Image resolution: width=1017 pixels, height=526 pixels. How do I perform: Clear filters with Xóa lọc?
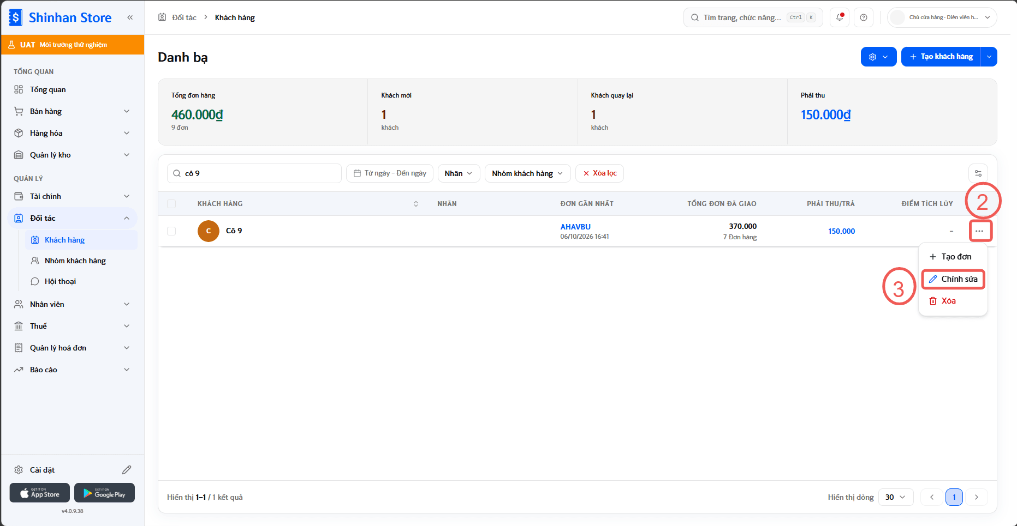click(x=599, y=173)
